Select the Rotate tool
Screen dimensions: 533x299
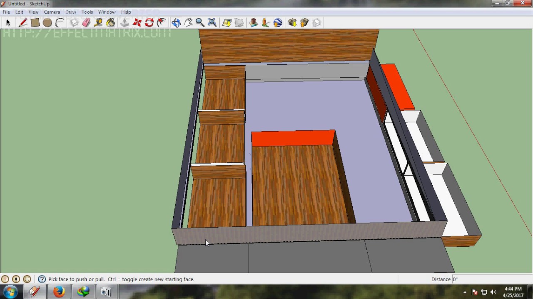click(149, 22)
